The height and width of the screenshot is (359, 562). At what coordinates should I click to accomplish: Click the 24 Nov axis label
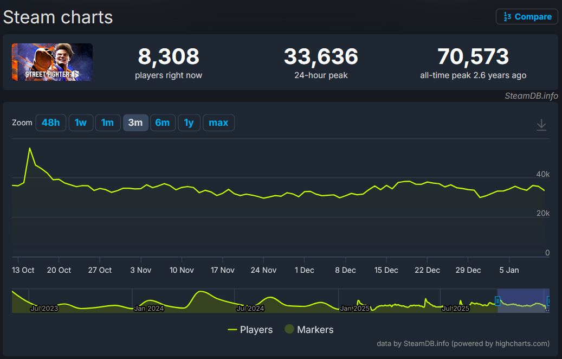pos(263,270)
